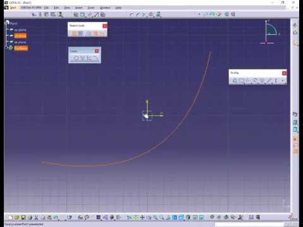Click the Pan view icon
The width and height of the screenshot is (303, 227).
pyautogui.click(x=143, y=218)
